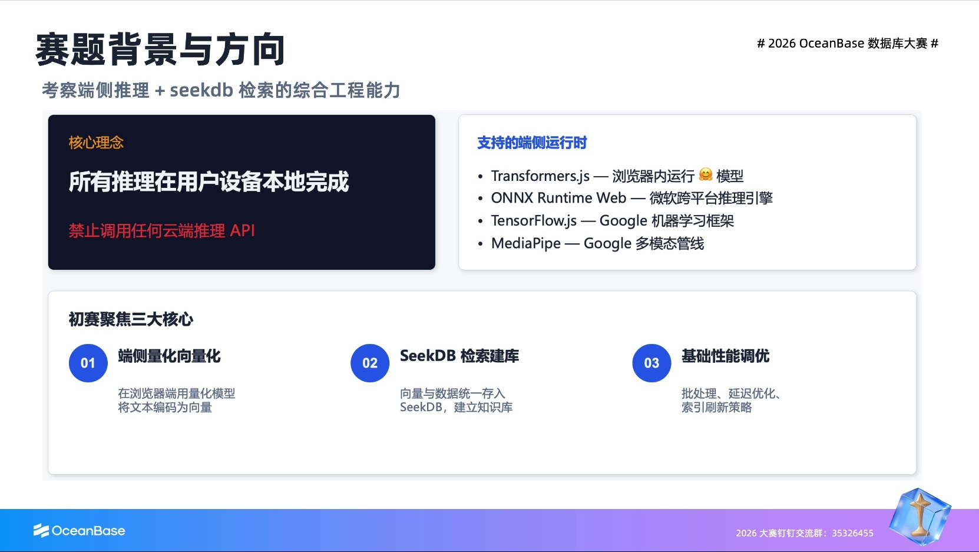Click the heading 初赛聚焦三大核心
The width and height of the screenshot is (979, 552).
[131, 319]
